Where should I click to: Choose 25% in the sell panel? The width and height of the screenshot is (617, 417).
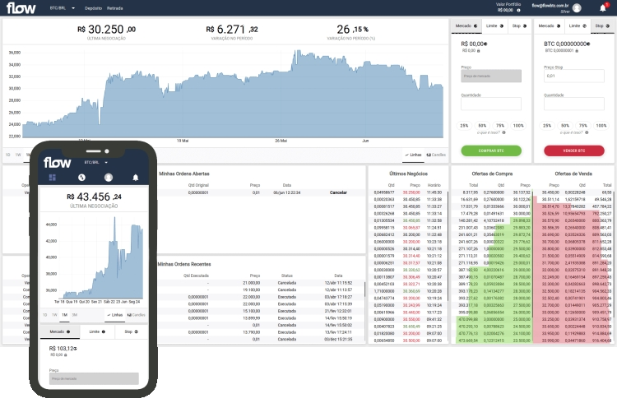[x=547, y=126]
